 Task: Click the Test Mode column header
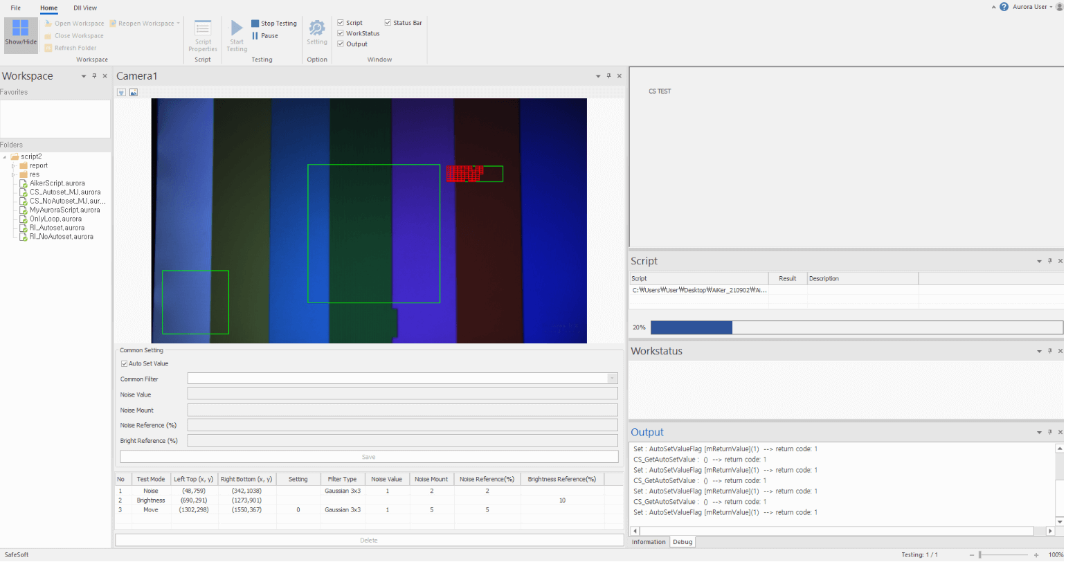pos(150,479)
